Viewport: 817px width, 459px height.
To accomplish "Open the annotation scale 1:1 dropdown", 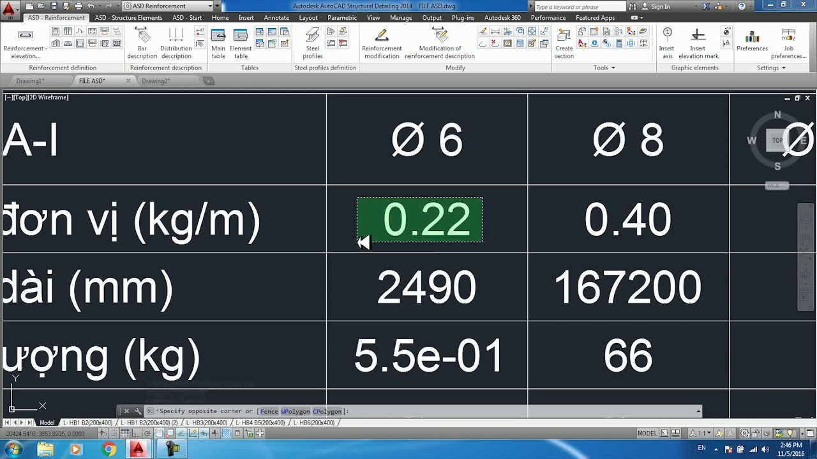I will coord(701,433).
